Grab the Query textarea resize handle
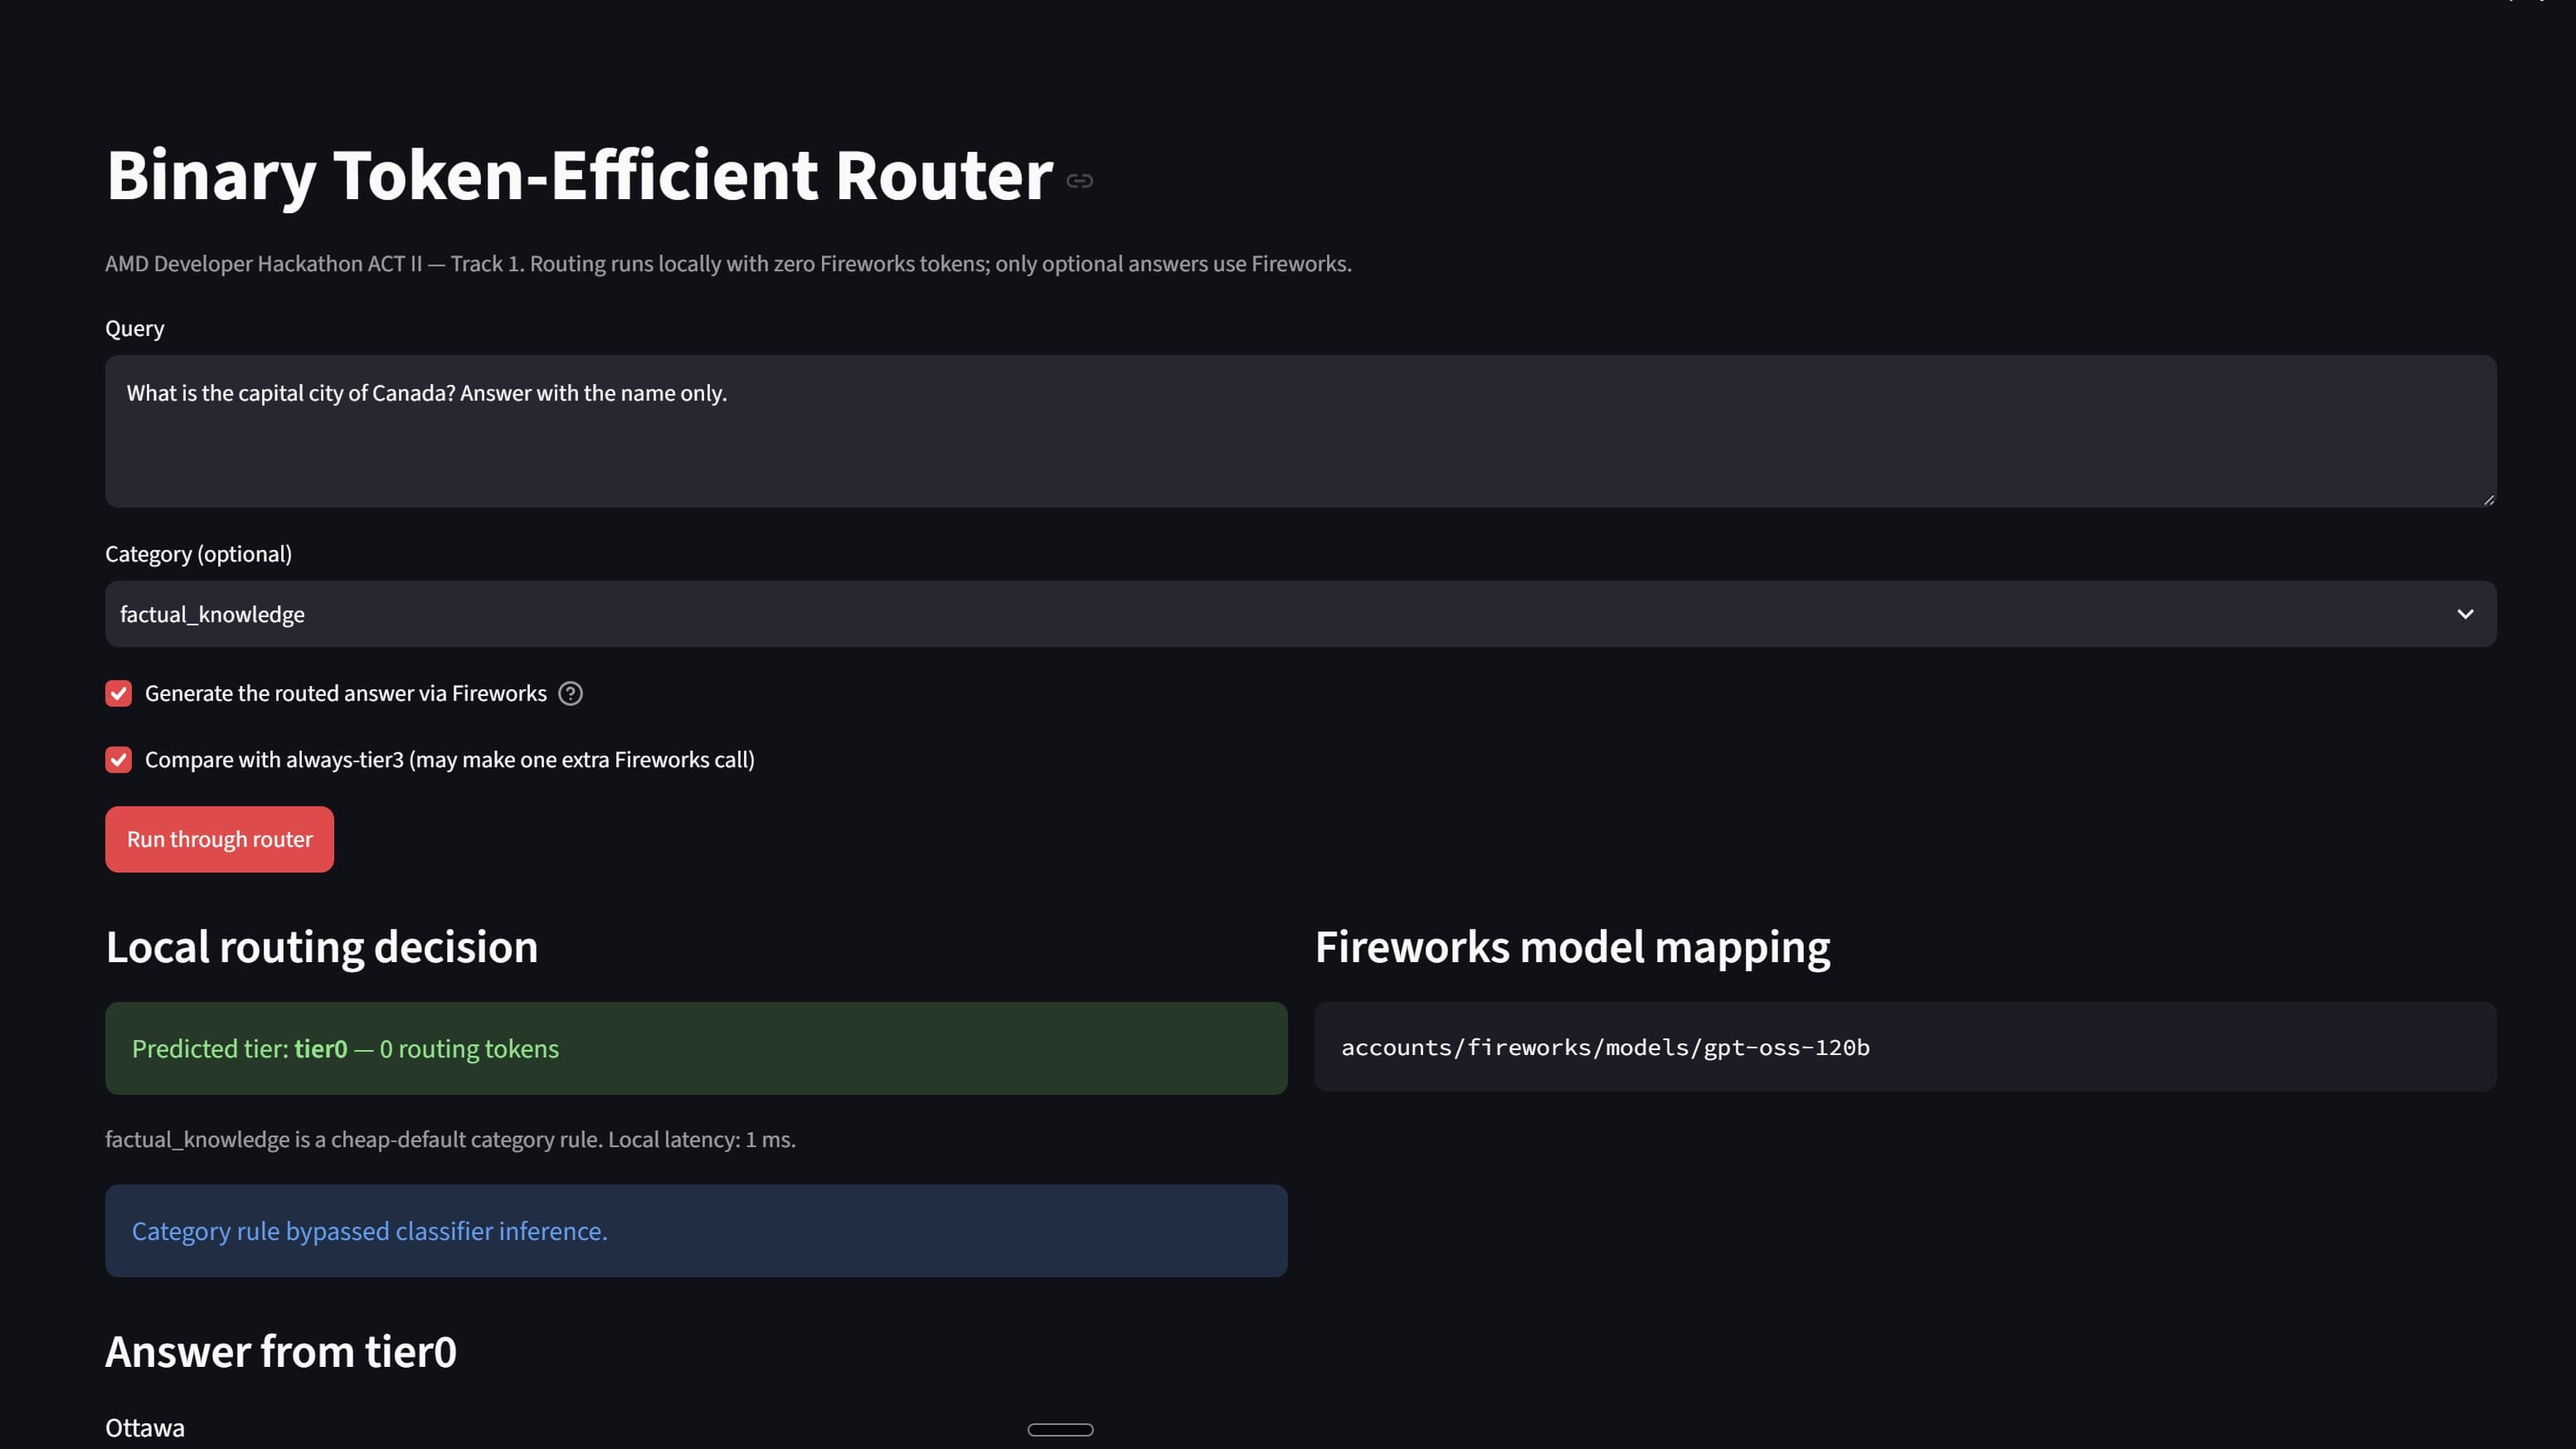2576x1449 pixels. 2488,499
